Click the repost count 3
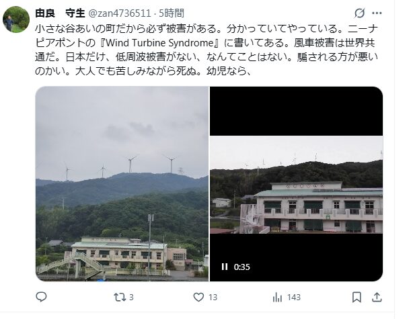The image size is (411, 319). (x=131, y=298)
